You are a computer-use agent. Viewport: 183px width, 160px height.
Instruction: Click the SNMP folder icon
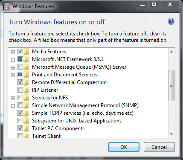(26, 105)
